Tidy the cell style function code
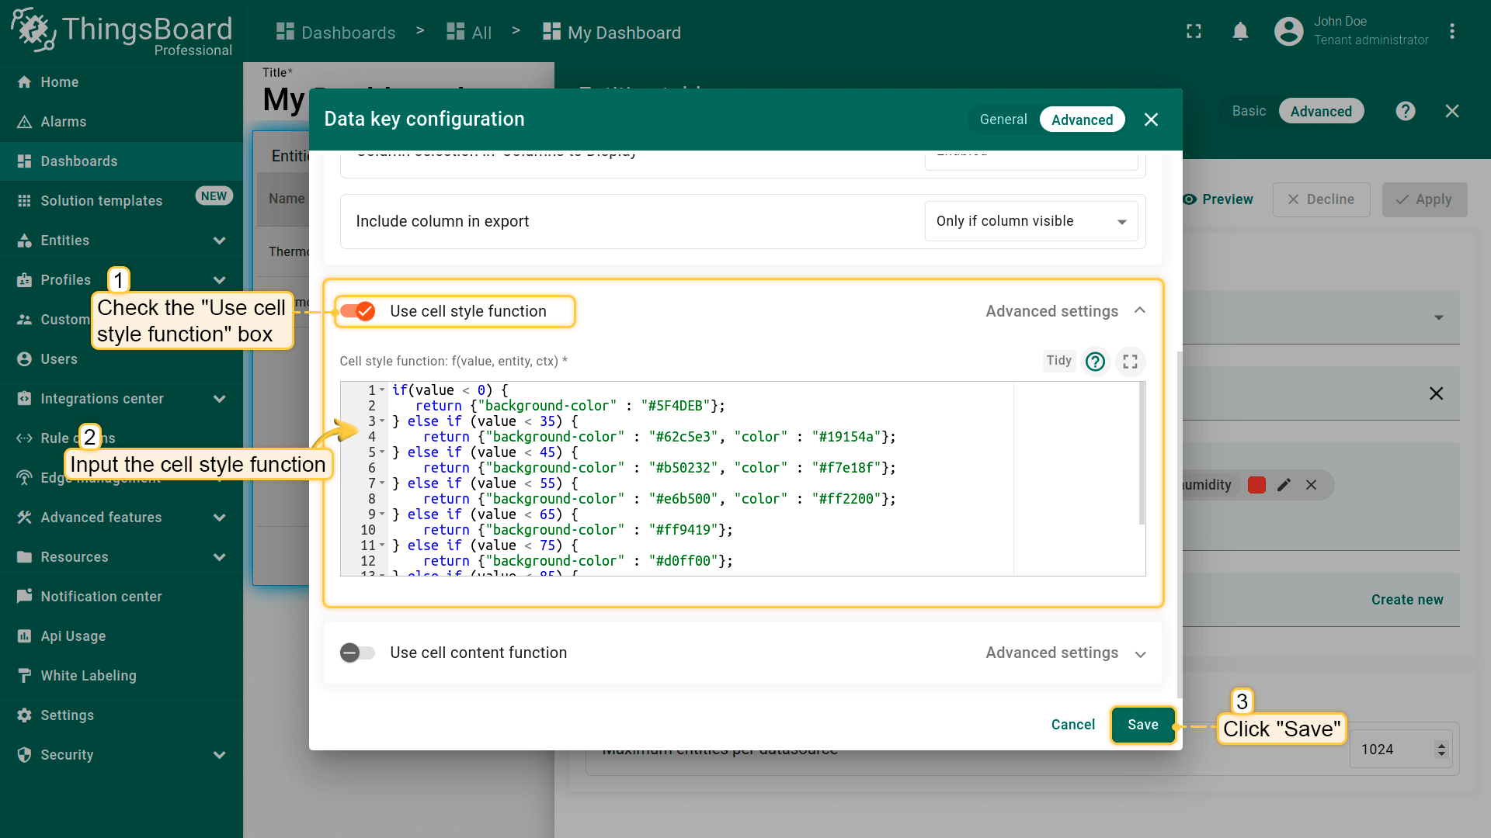 (1058, 361)
